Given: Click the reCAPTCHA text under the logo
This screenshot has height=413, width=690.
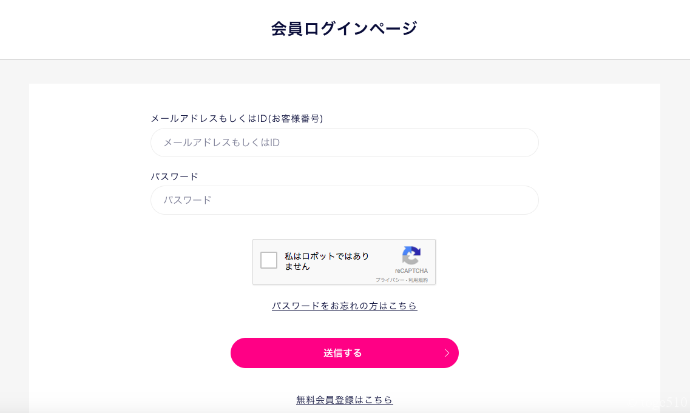Looking at the screenshot, I should pyautogui.click(x=411, y=270).
